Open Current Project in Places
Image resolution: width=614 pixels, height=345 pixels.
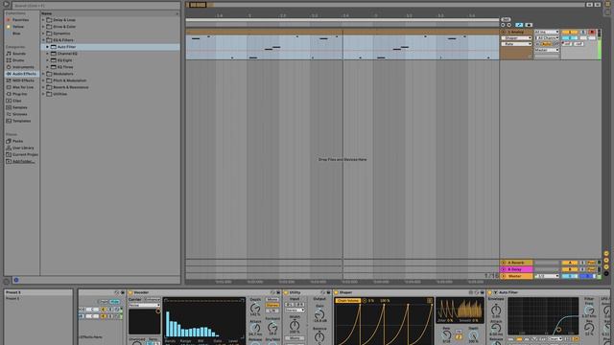coord(22,154)
